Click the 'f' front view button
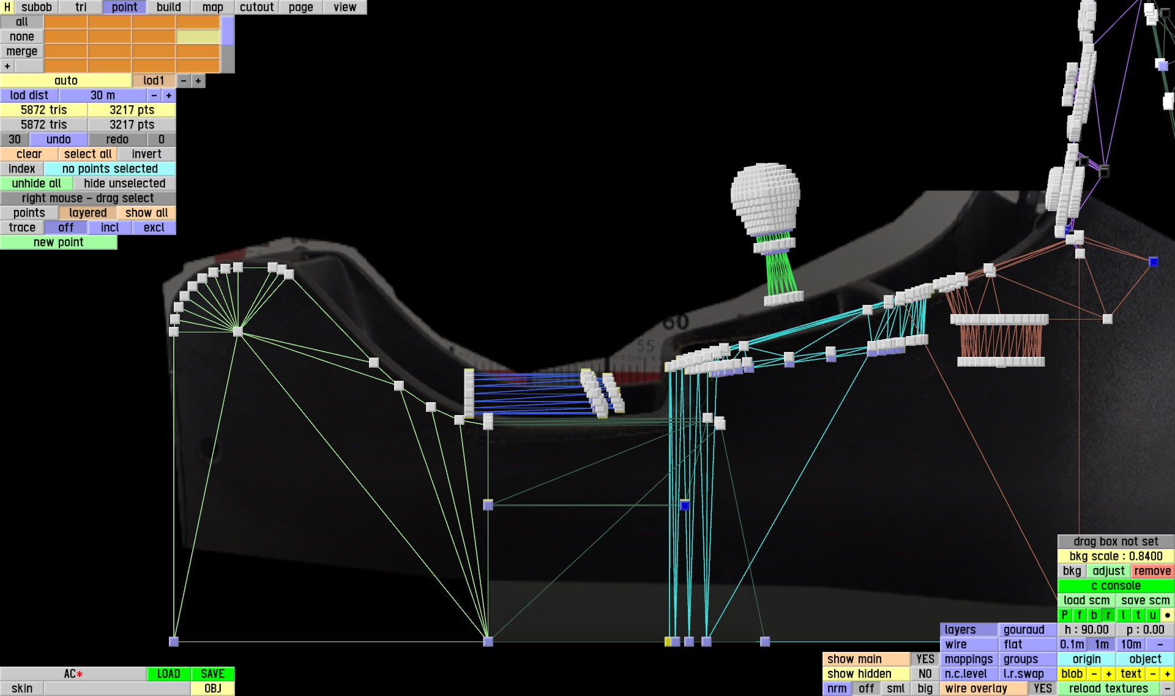The width and height of the screenshot is (1175, 696). 1080,615
